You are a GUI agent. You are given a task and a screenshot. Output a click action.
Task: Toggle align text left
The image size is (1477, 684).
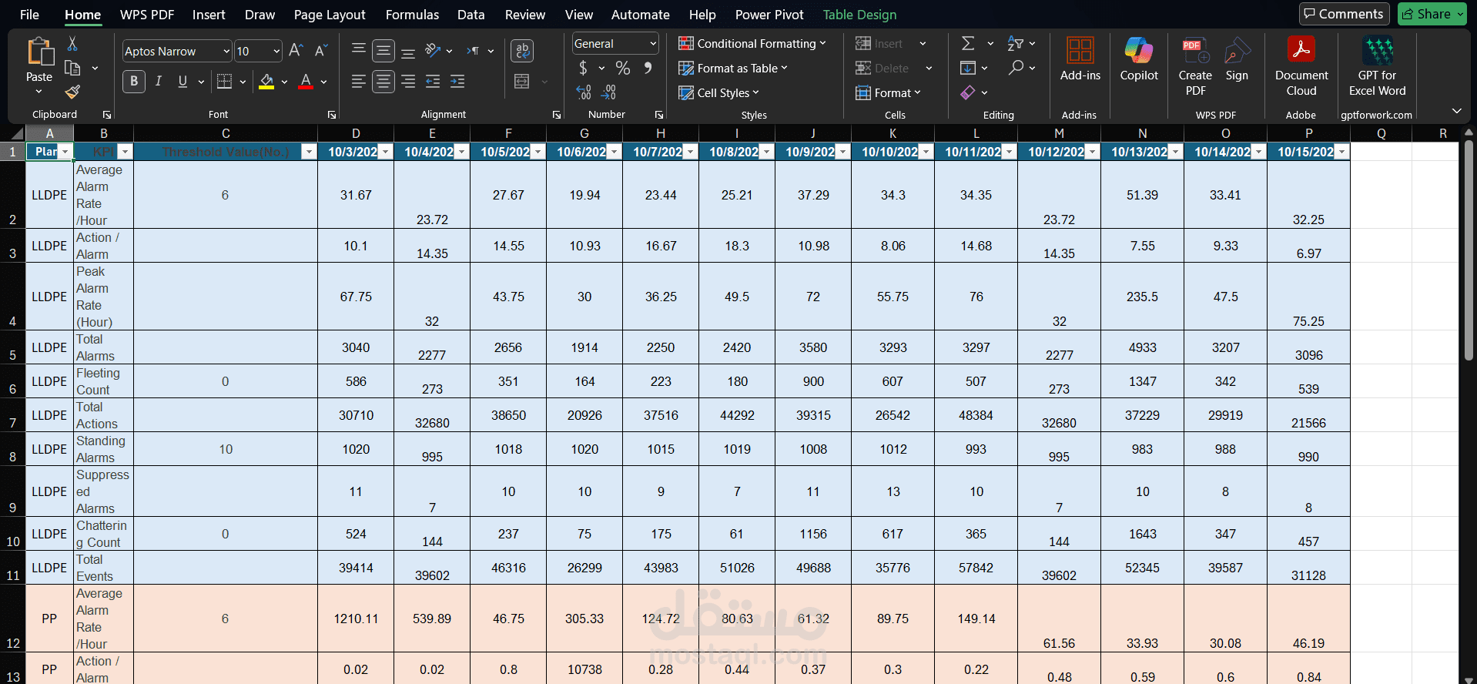pyautogui.click(x=358, y=81)
